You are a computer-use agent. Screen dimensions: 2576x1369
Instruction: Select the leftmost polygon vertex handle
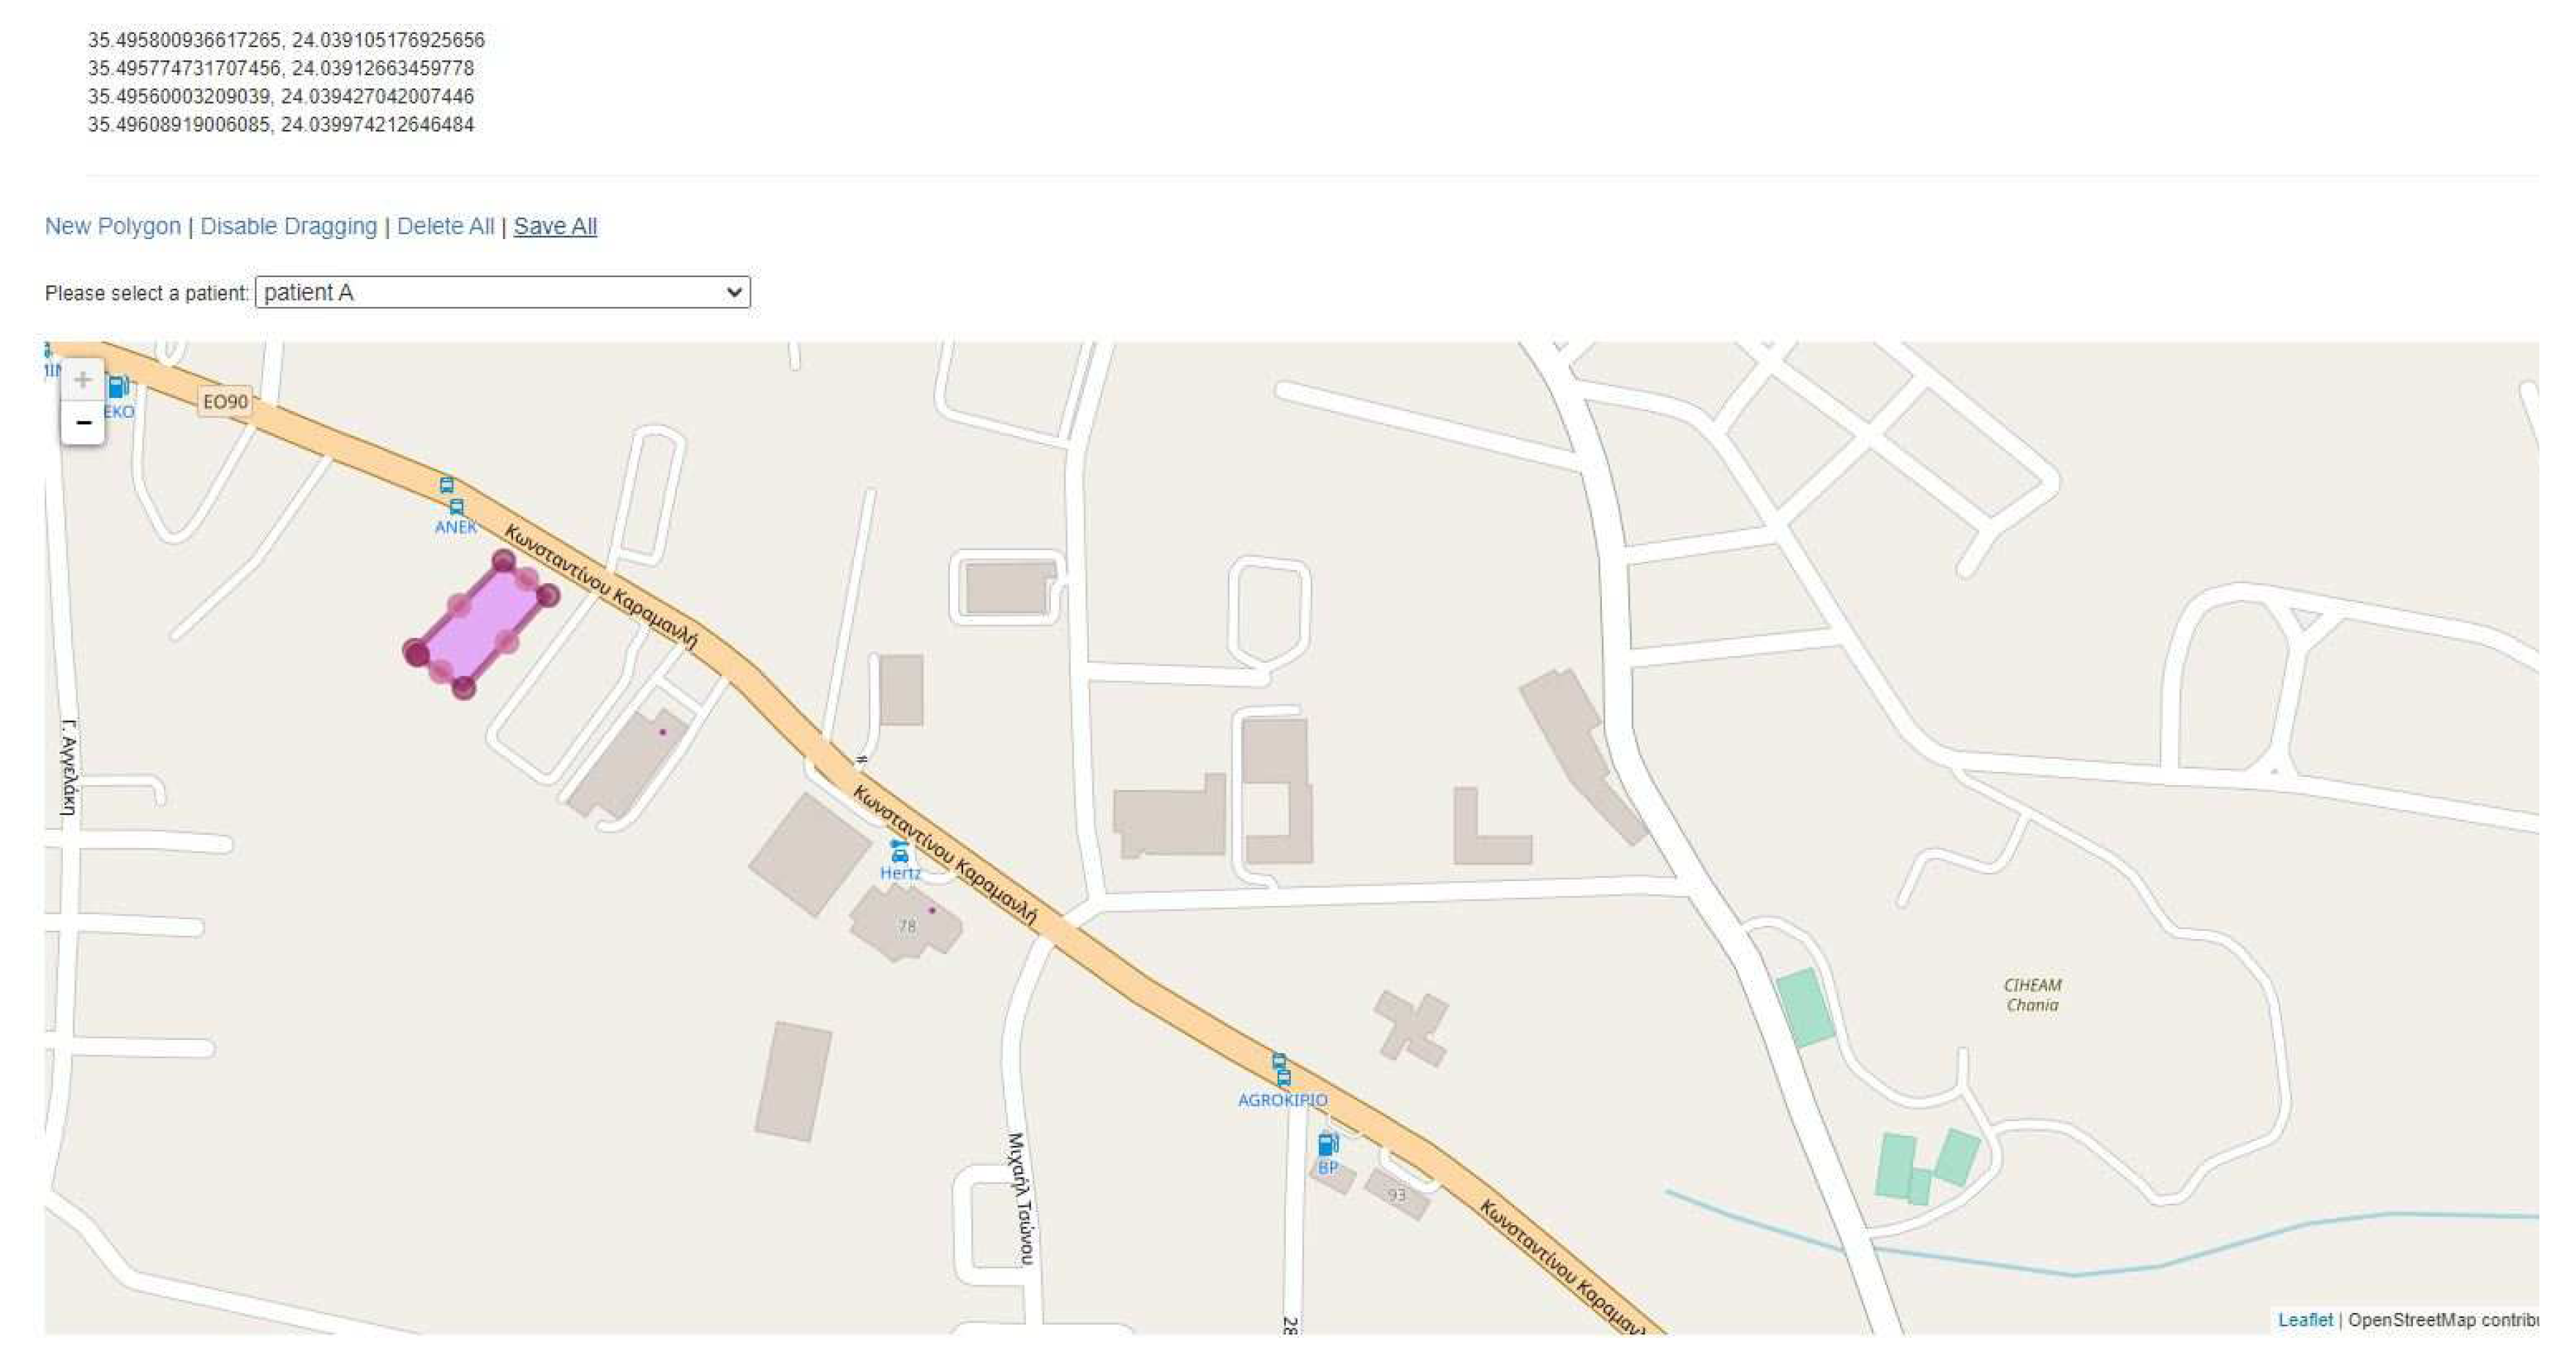pyautogui.click(x=416, y=654)
